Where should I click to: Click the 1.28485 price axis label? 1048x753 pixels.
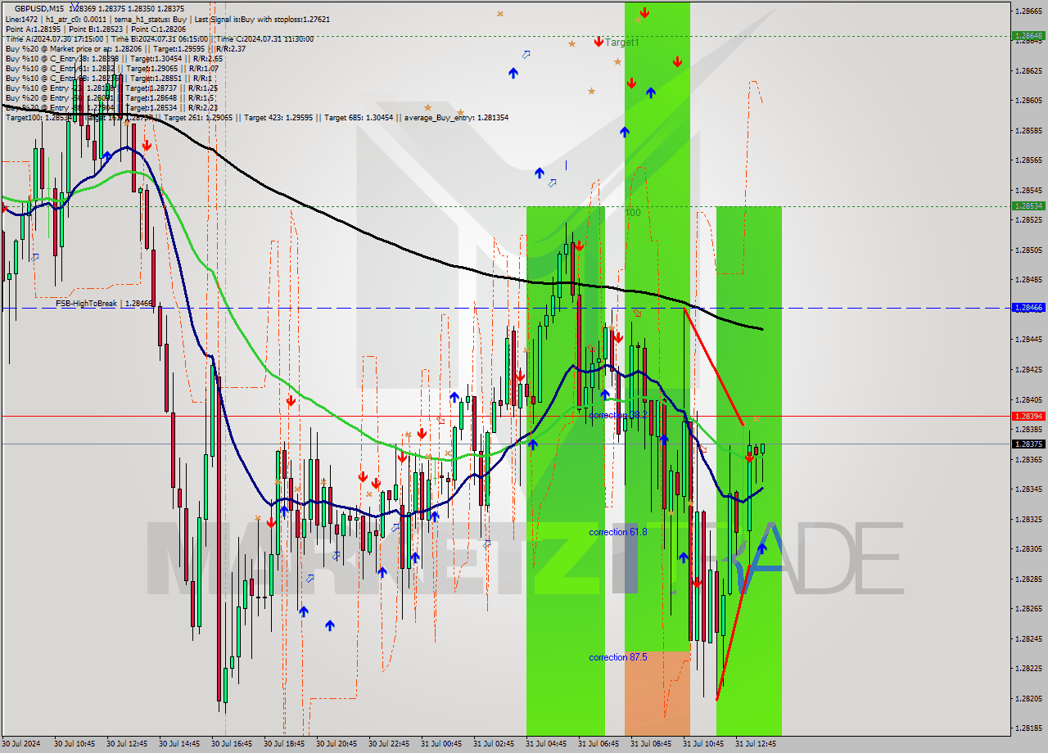[1028, 279]
